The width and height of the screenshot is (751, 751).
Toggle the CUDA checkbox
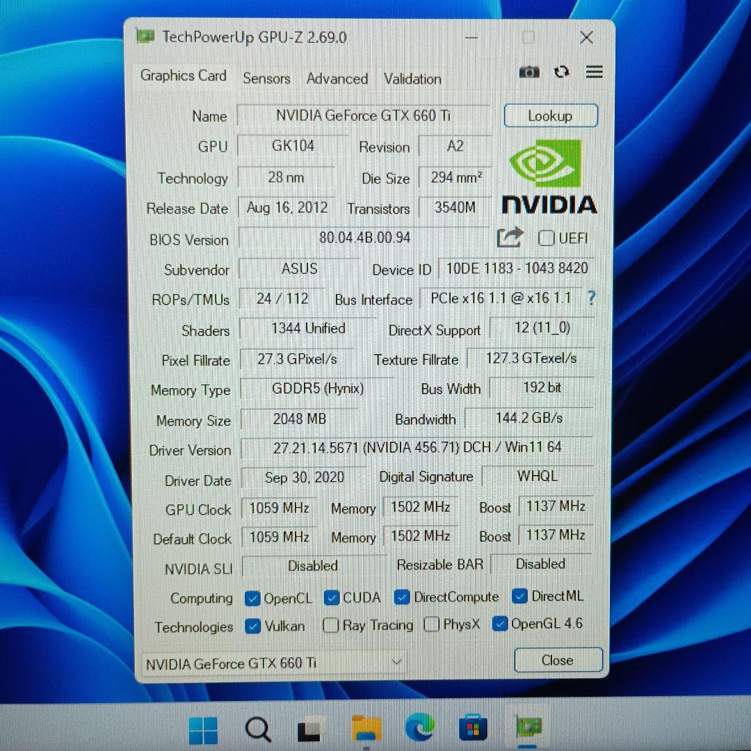point(332,597)
